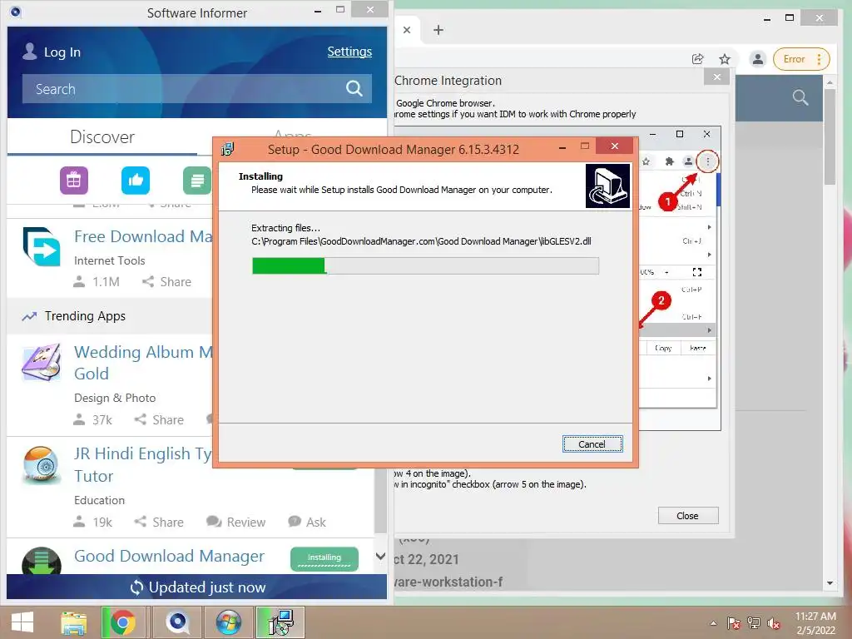
Task: Open the Chrome profile avatar
Action: [x=757, y=59]
